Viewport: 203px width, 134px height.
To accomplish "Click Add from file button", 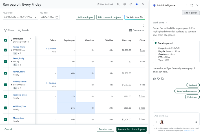I will (135, 17).
